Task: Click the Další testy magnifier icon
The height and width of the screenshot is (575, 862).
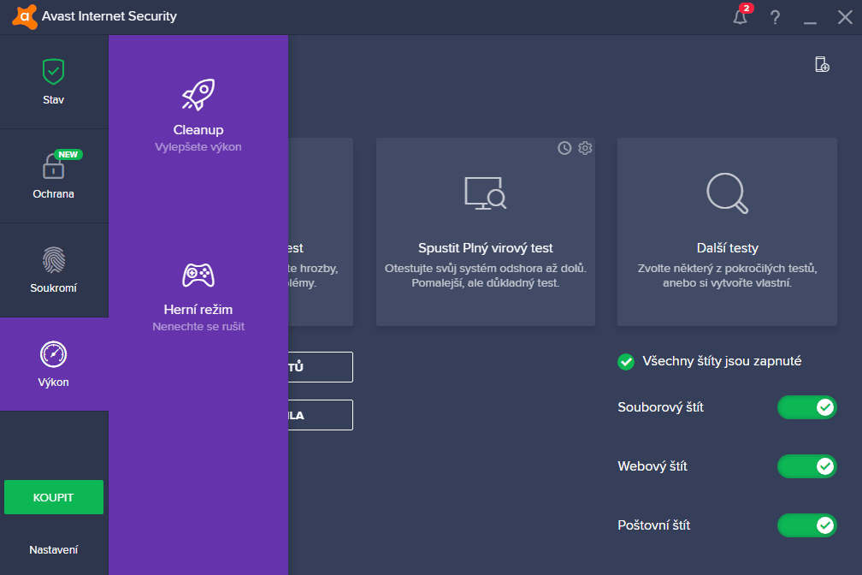Action: coord(727,193)
